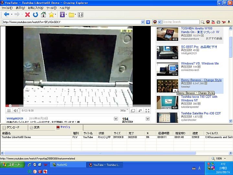
Task: Open the TOSHIBA libretto W100 Hands On link
Action: coord(200,30)
